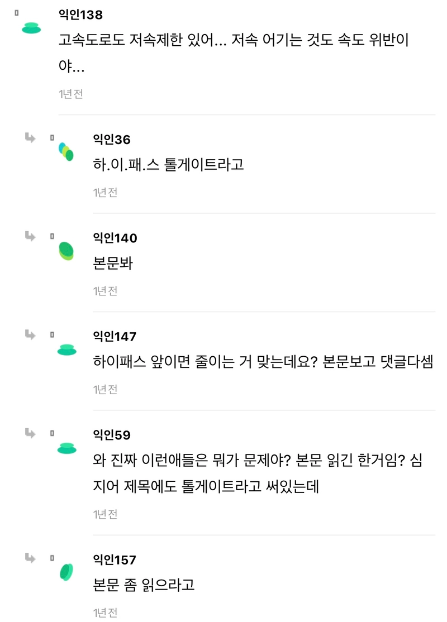
Task: Click 익인59's username
Action: (112, 435)
